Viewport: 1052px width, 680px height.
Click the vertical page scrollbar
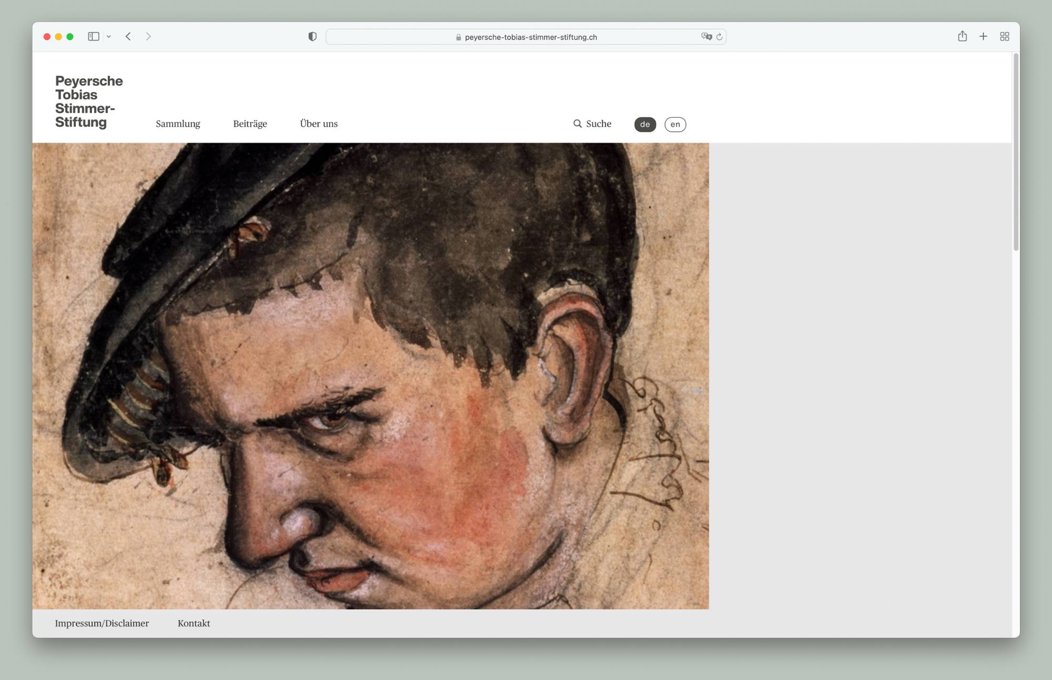tap(1016, 152)
